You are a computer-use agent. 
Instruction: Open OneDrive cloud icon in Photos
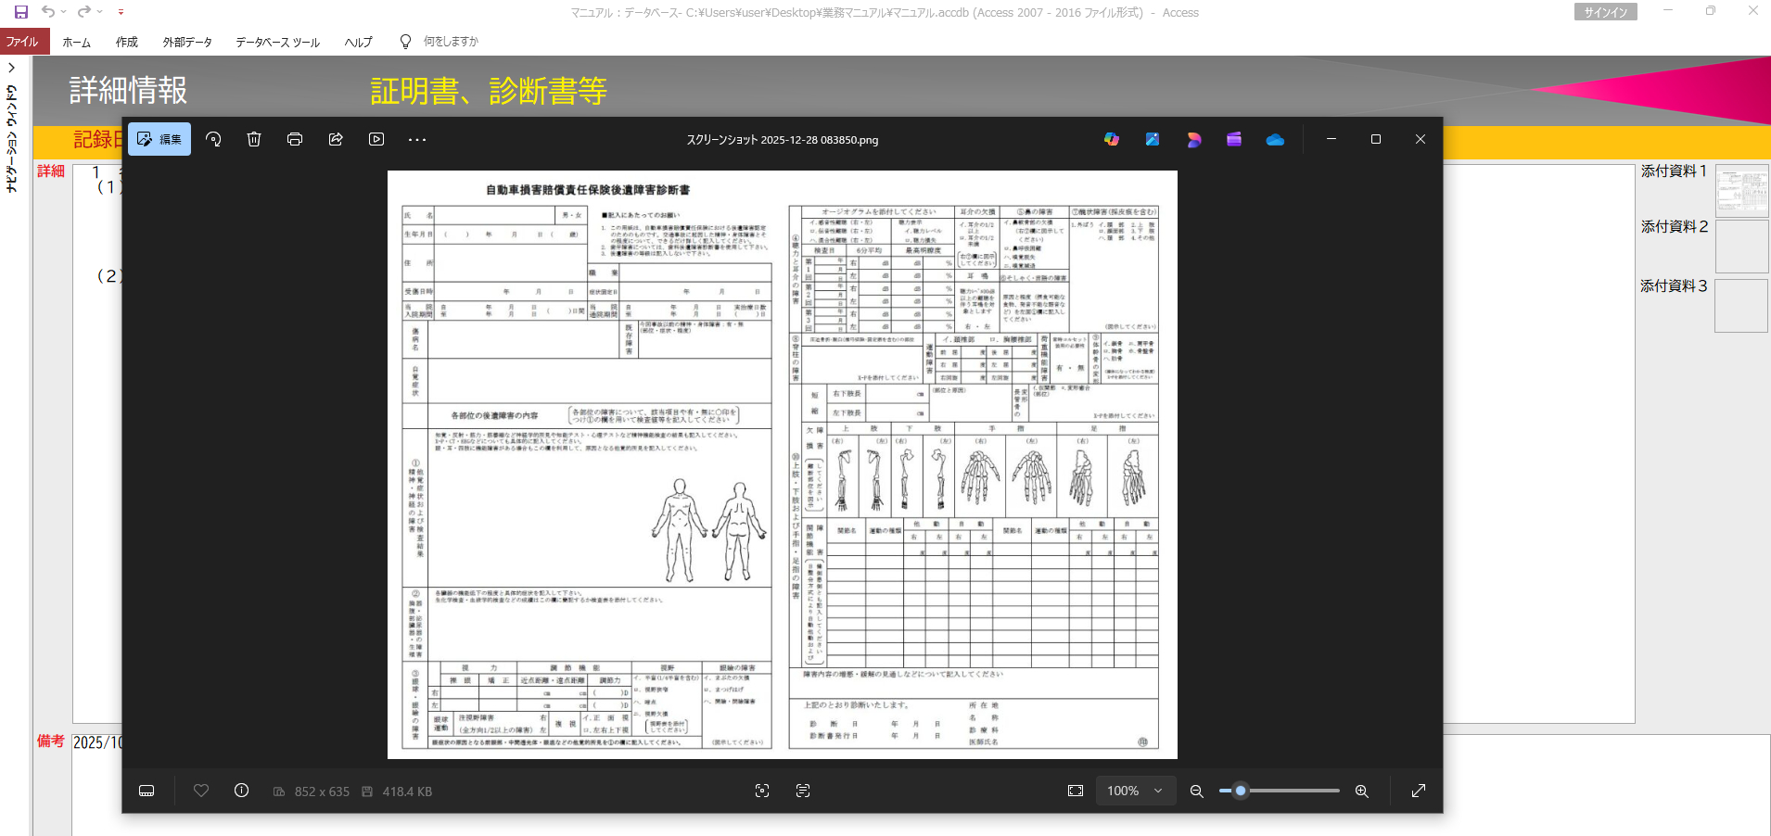pos(1275,139)
